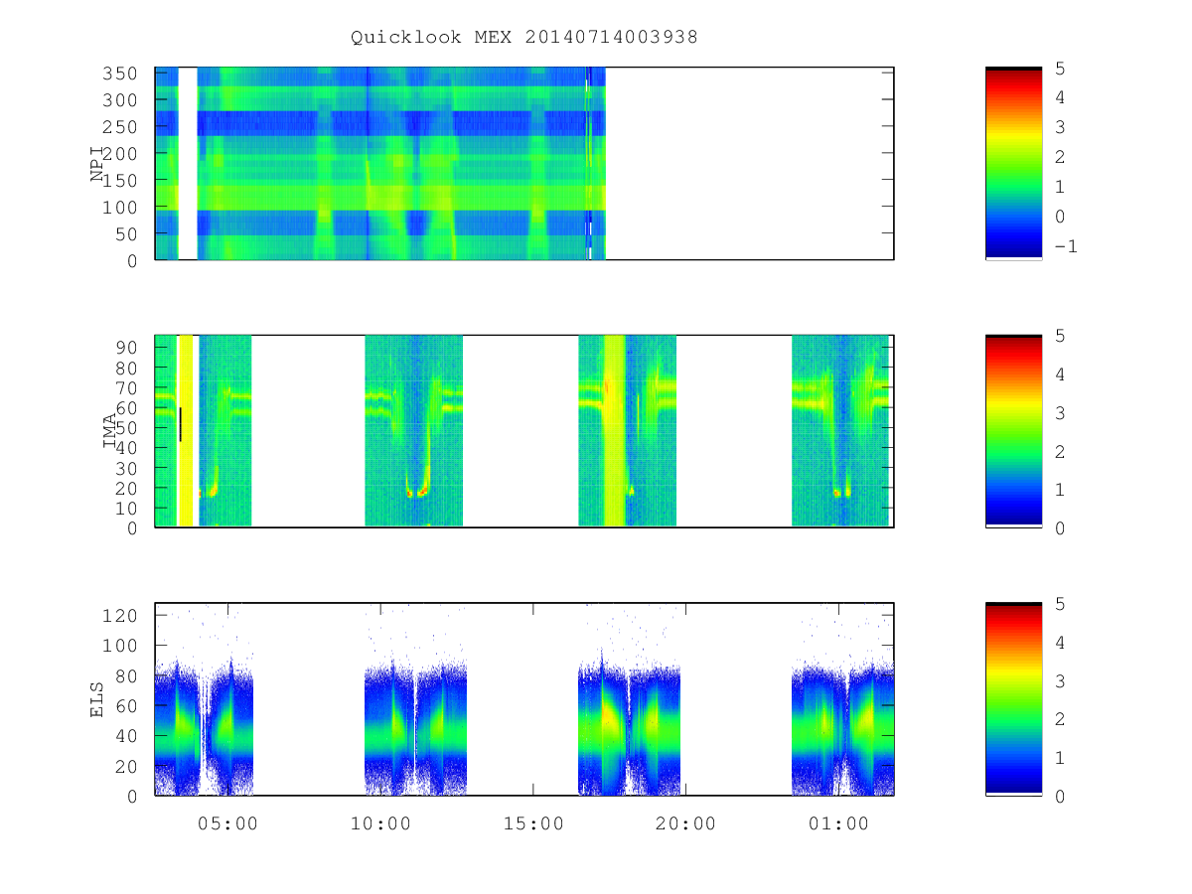This screenshot has width=1192, height=894.
Task: Select the IMA axis label
Action: tap(110, 433)
